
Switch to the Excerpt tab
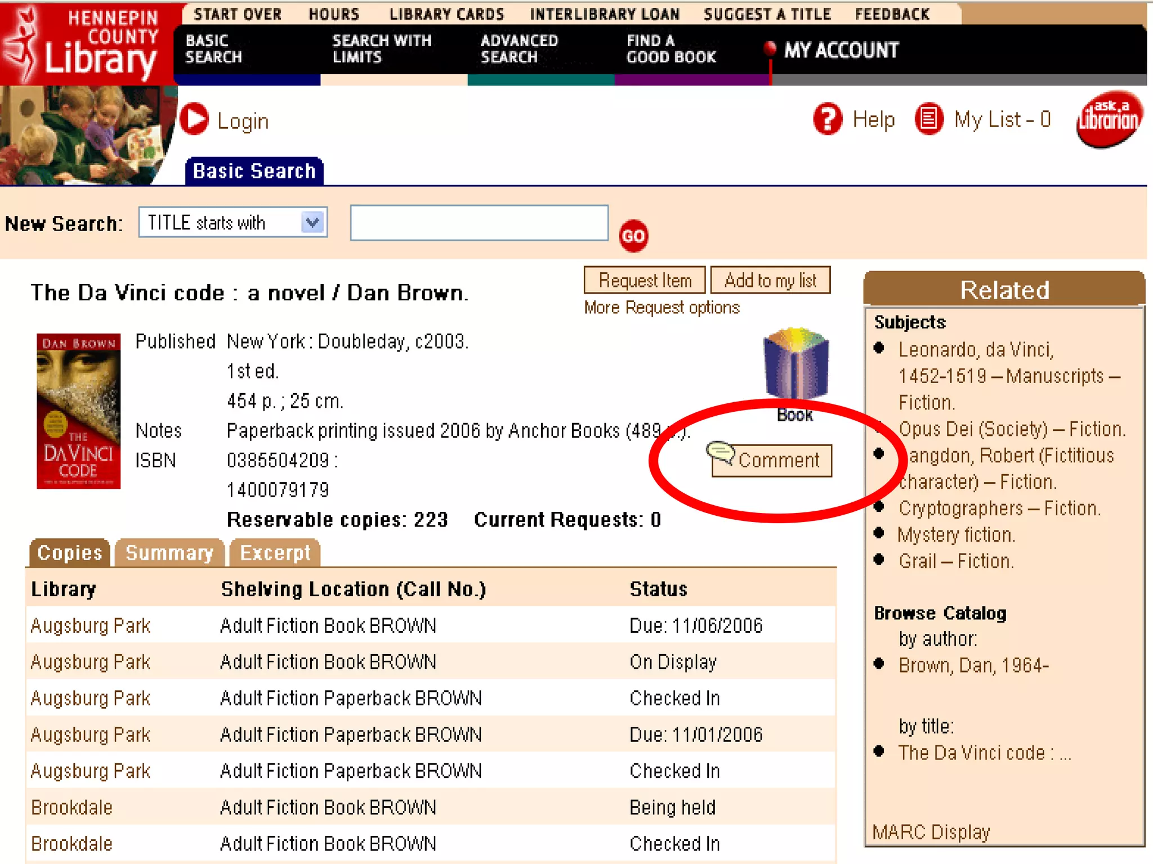point(275,553)
